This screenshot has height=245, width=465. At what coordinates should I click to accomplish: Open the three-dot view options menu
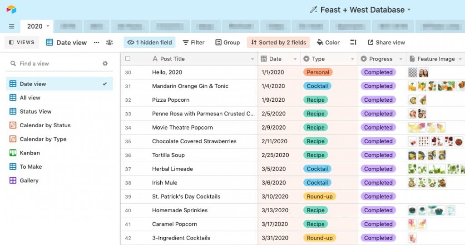pos(96,42)
